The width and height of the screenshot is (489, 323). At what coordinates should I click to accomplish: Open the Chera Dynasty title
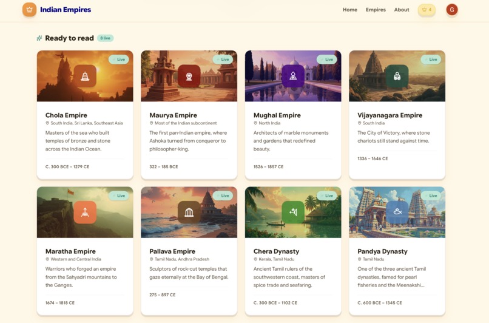276,251
